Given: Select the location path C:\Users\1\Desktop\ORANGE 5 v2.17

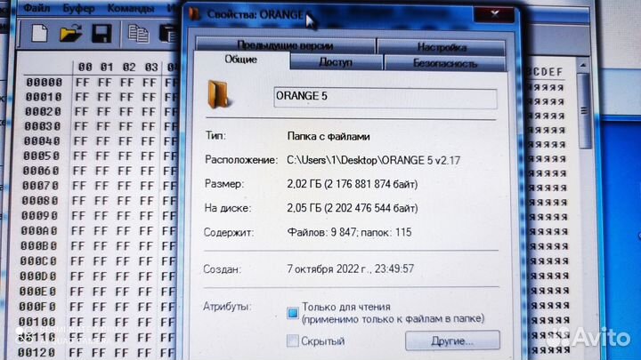Looking at the screenshot, I should (x=374, y=160).
